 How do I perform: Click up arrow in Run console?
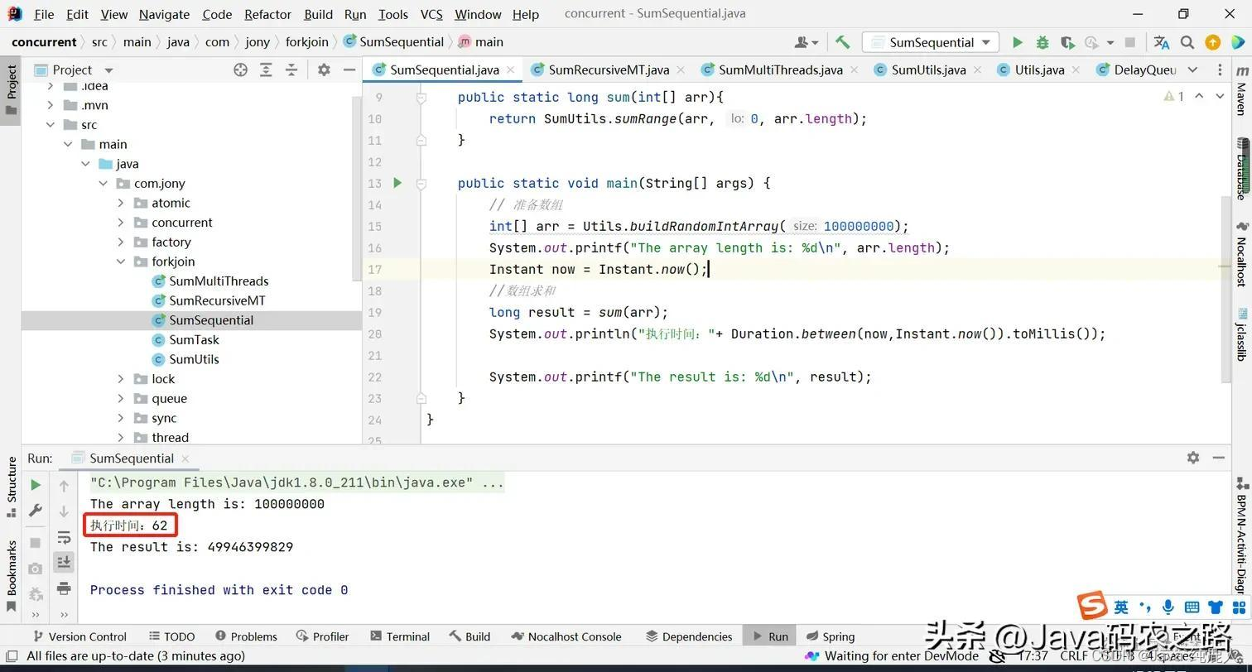[x=64, y=486]
